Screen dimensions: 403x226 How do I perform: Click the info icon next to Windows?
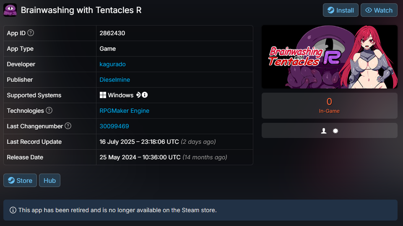[x=145, y=95]
